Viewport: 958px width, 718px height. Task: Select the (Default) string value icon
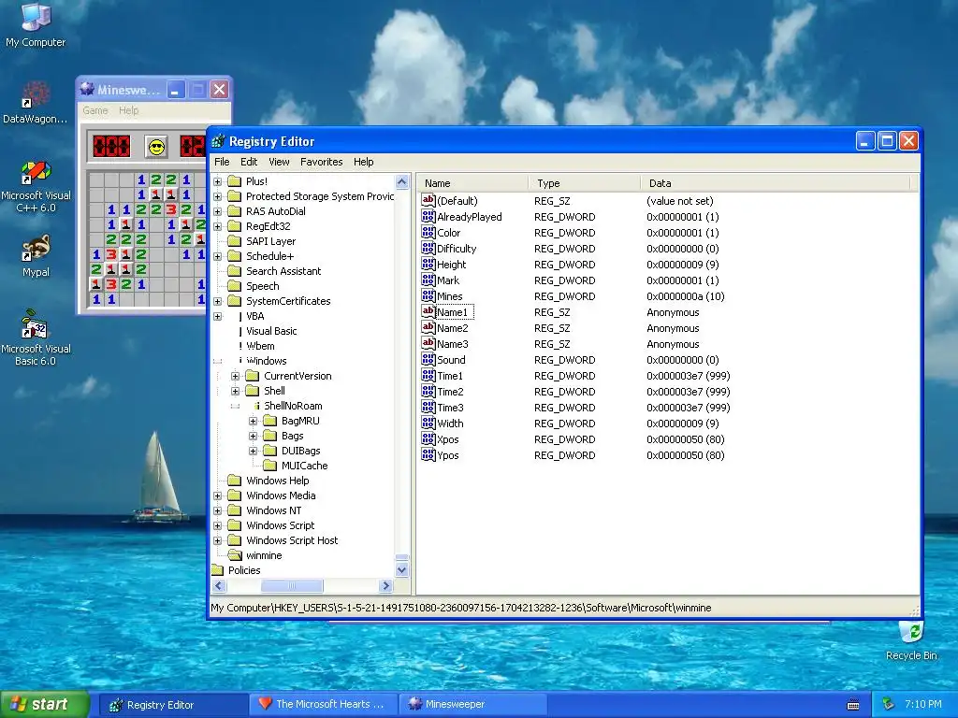coord(428,200)
